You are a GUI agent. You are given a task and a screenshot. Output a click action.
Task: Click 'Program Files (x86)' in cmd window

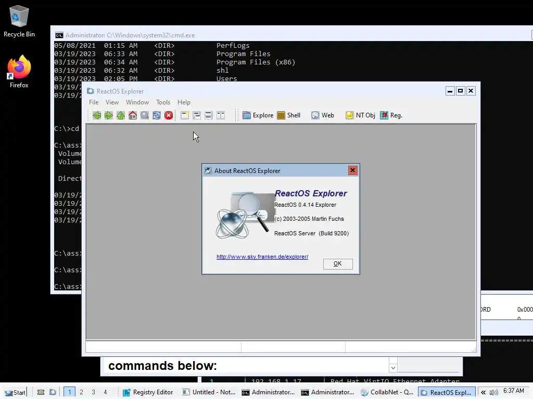[x=256, y=62]
